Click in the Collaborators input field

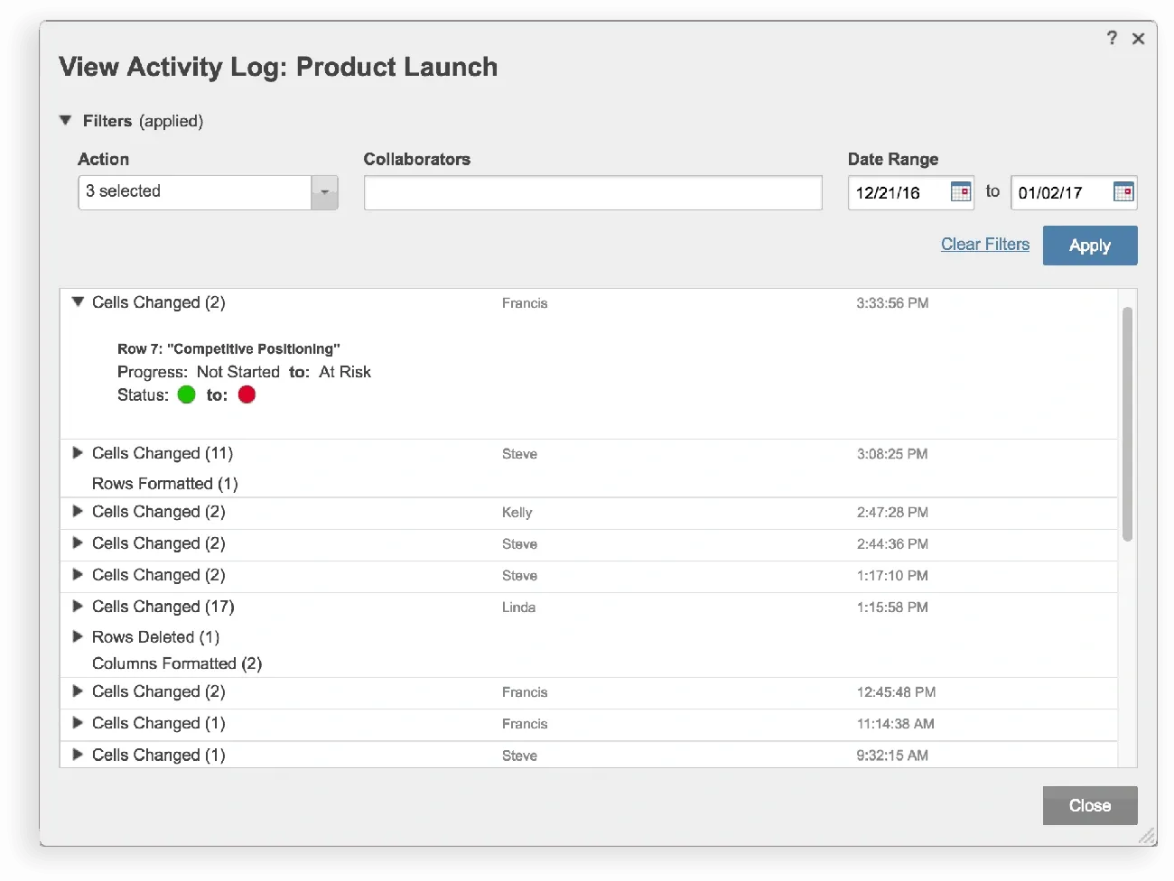[592, 192]
